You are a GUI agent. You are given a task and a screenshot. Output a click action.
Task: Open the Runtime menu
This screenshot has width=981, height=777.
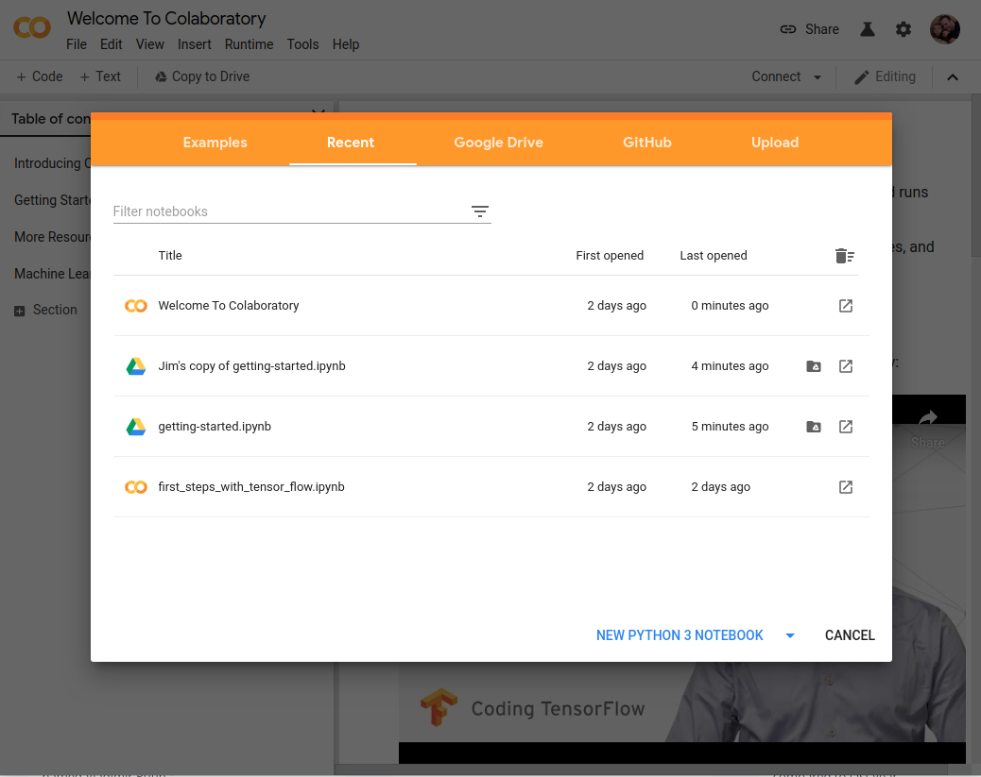[x=249, y=44]
